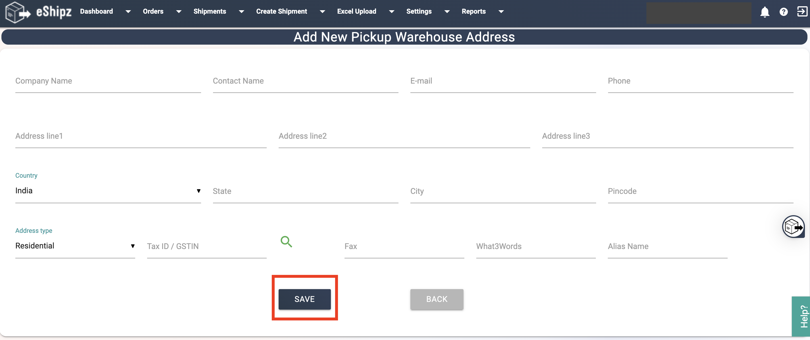Focus the Pincode field
The image size is (810, 340).
701,191
